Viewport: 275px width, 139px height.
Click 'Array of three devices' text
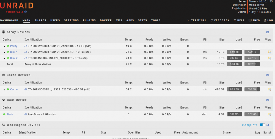coord(38,64)
